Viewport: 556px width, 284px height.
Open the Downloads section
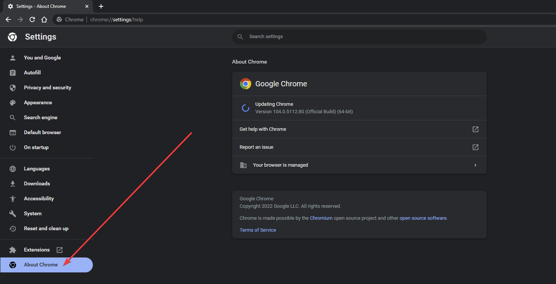37,183
